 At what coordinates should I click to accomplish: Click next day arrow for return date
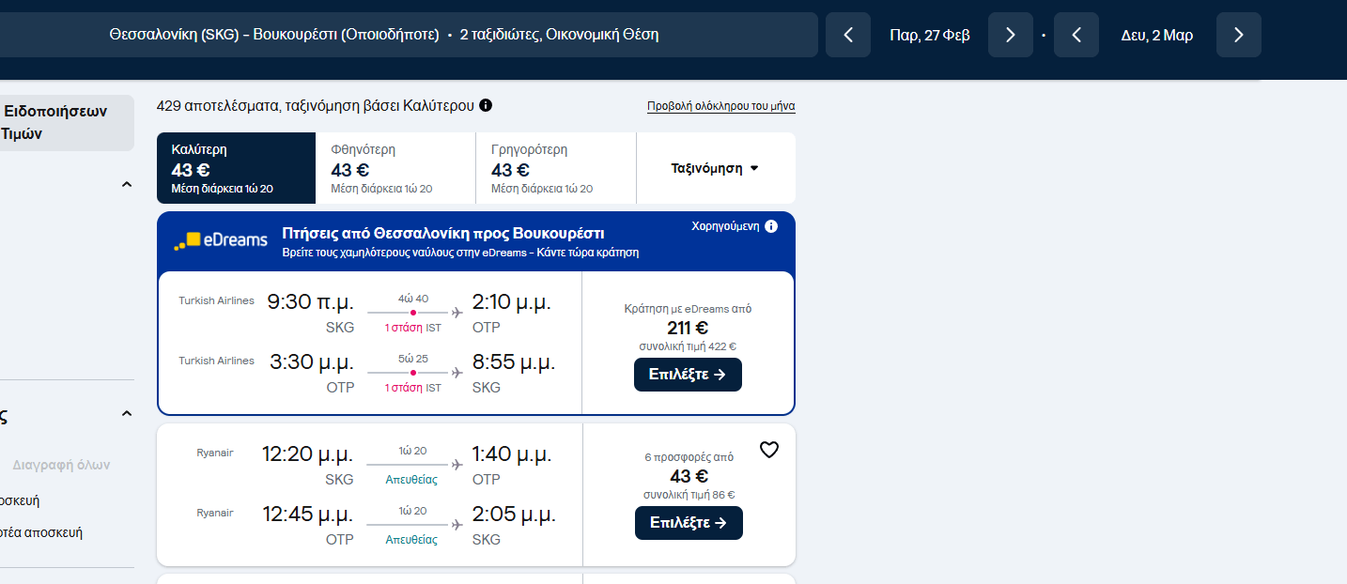[1238, 36]
